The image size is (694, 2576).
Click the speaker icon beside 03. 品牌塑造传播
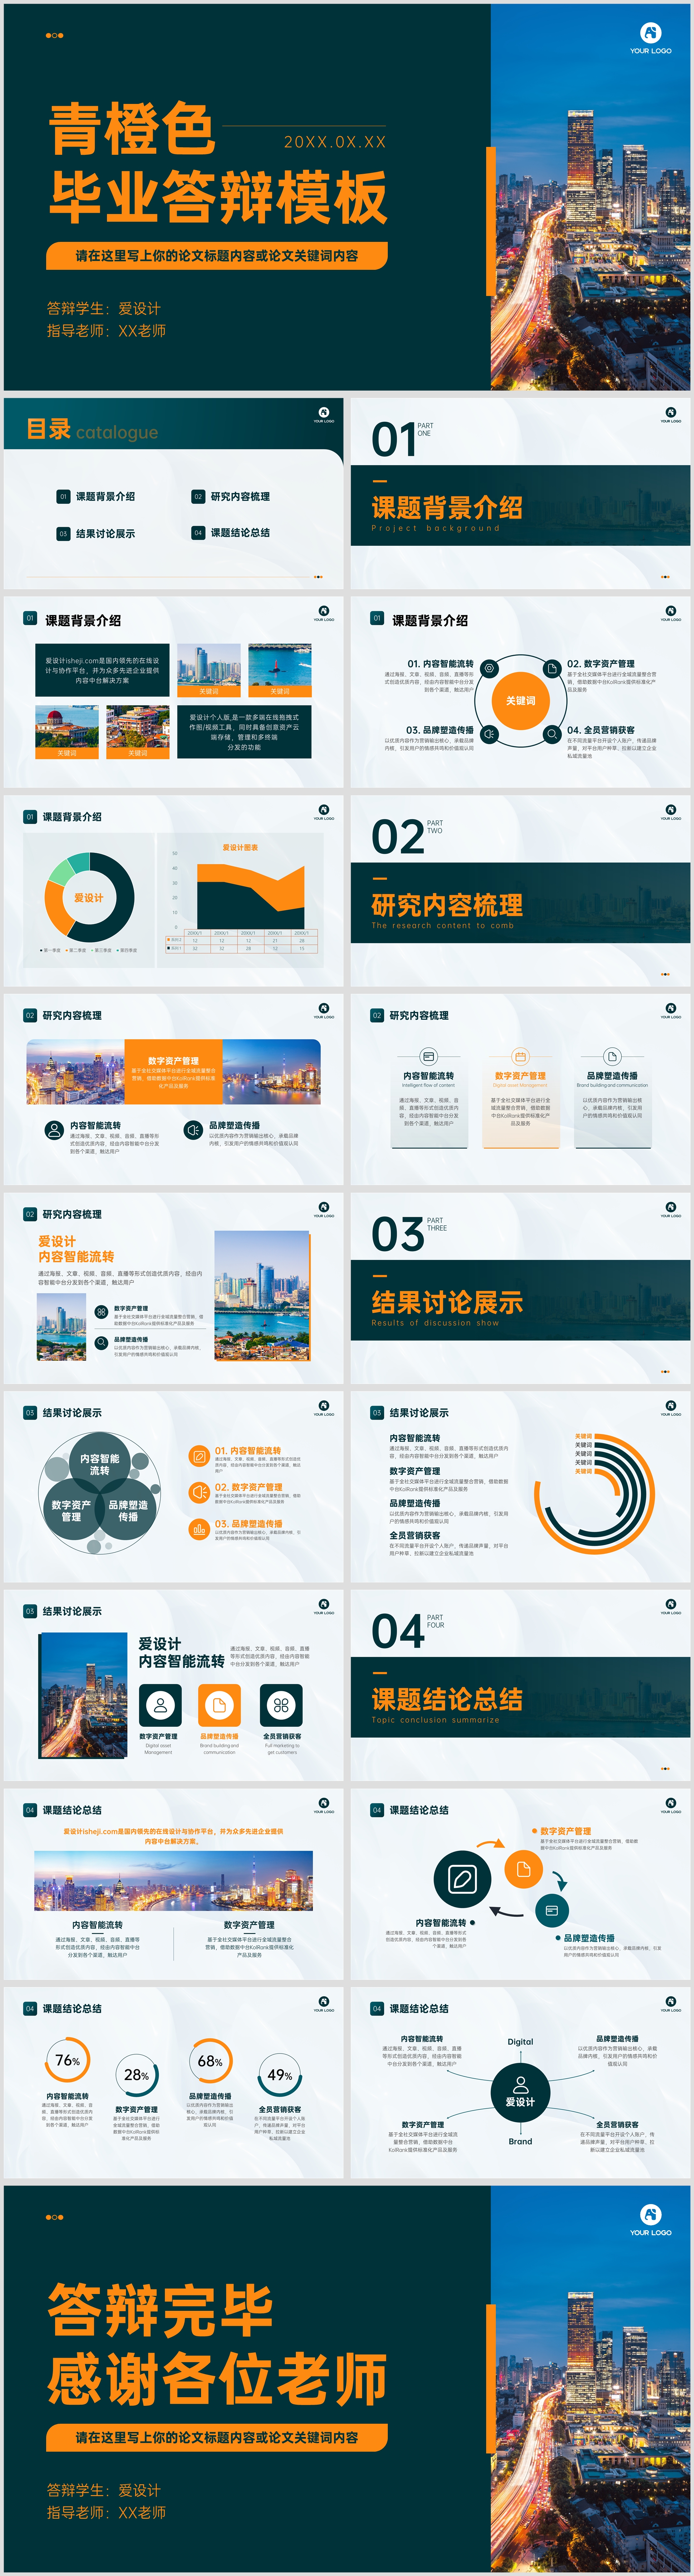[489, 734]
